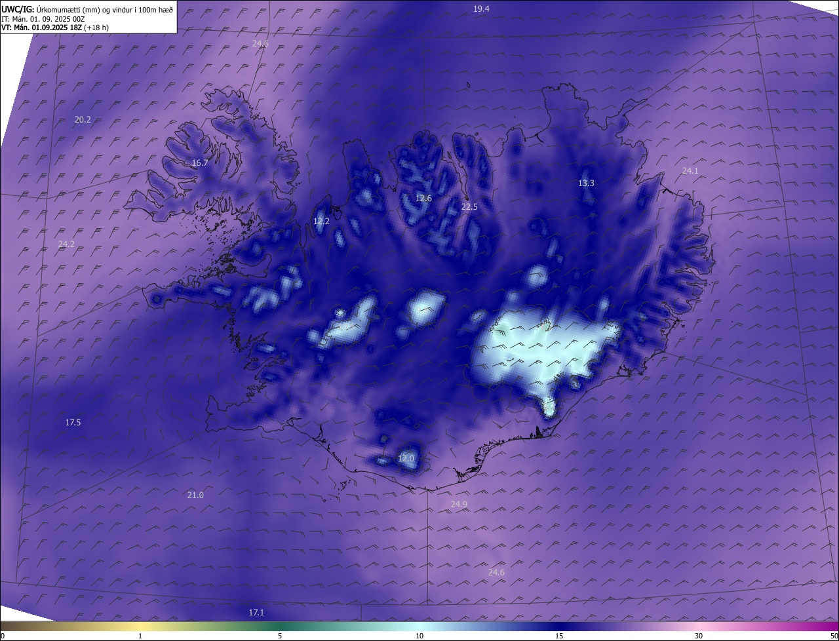Click the 20.2 value label
The height and width of the screenshot is (641, 839).
tap(83, 120)
